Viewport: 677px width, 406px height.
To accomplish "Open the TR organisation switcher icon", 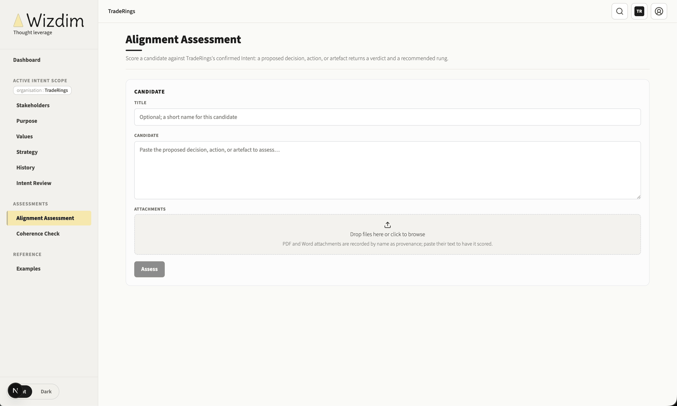I will click(639, 11).
